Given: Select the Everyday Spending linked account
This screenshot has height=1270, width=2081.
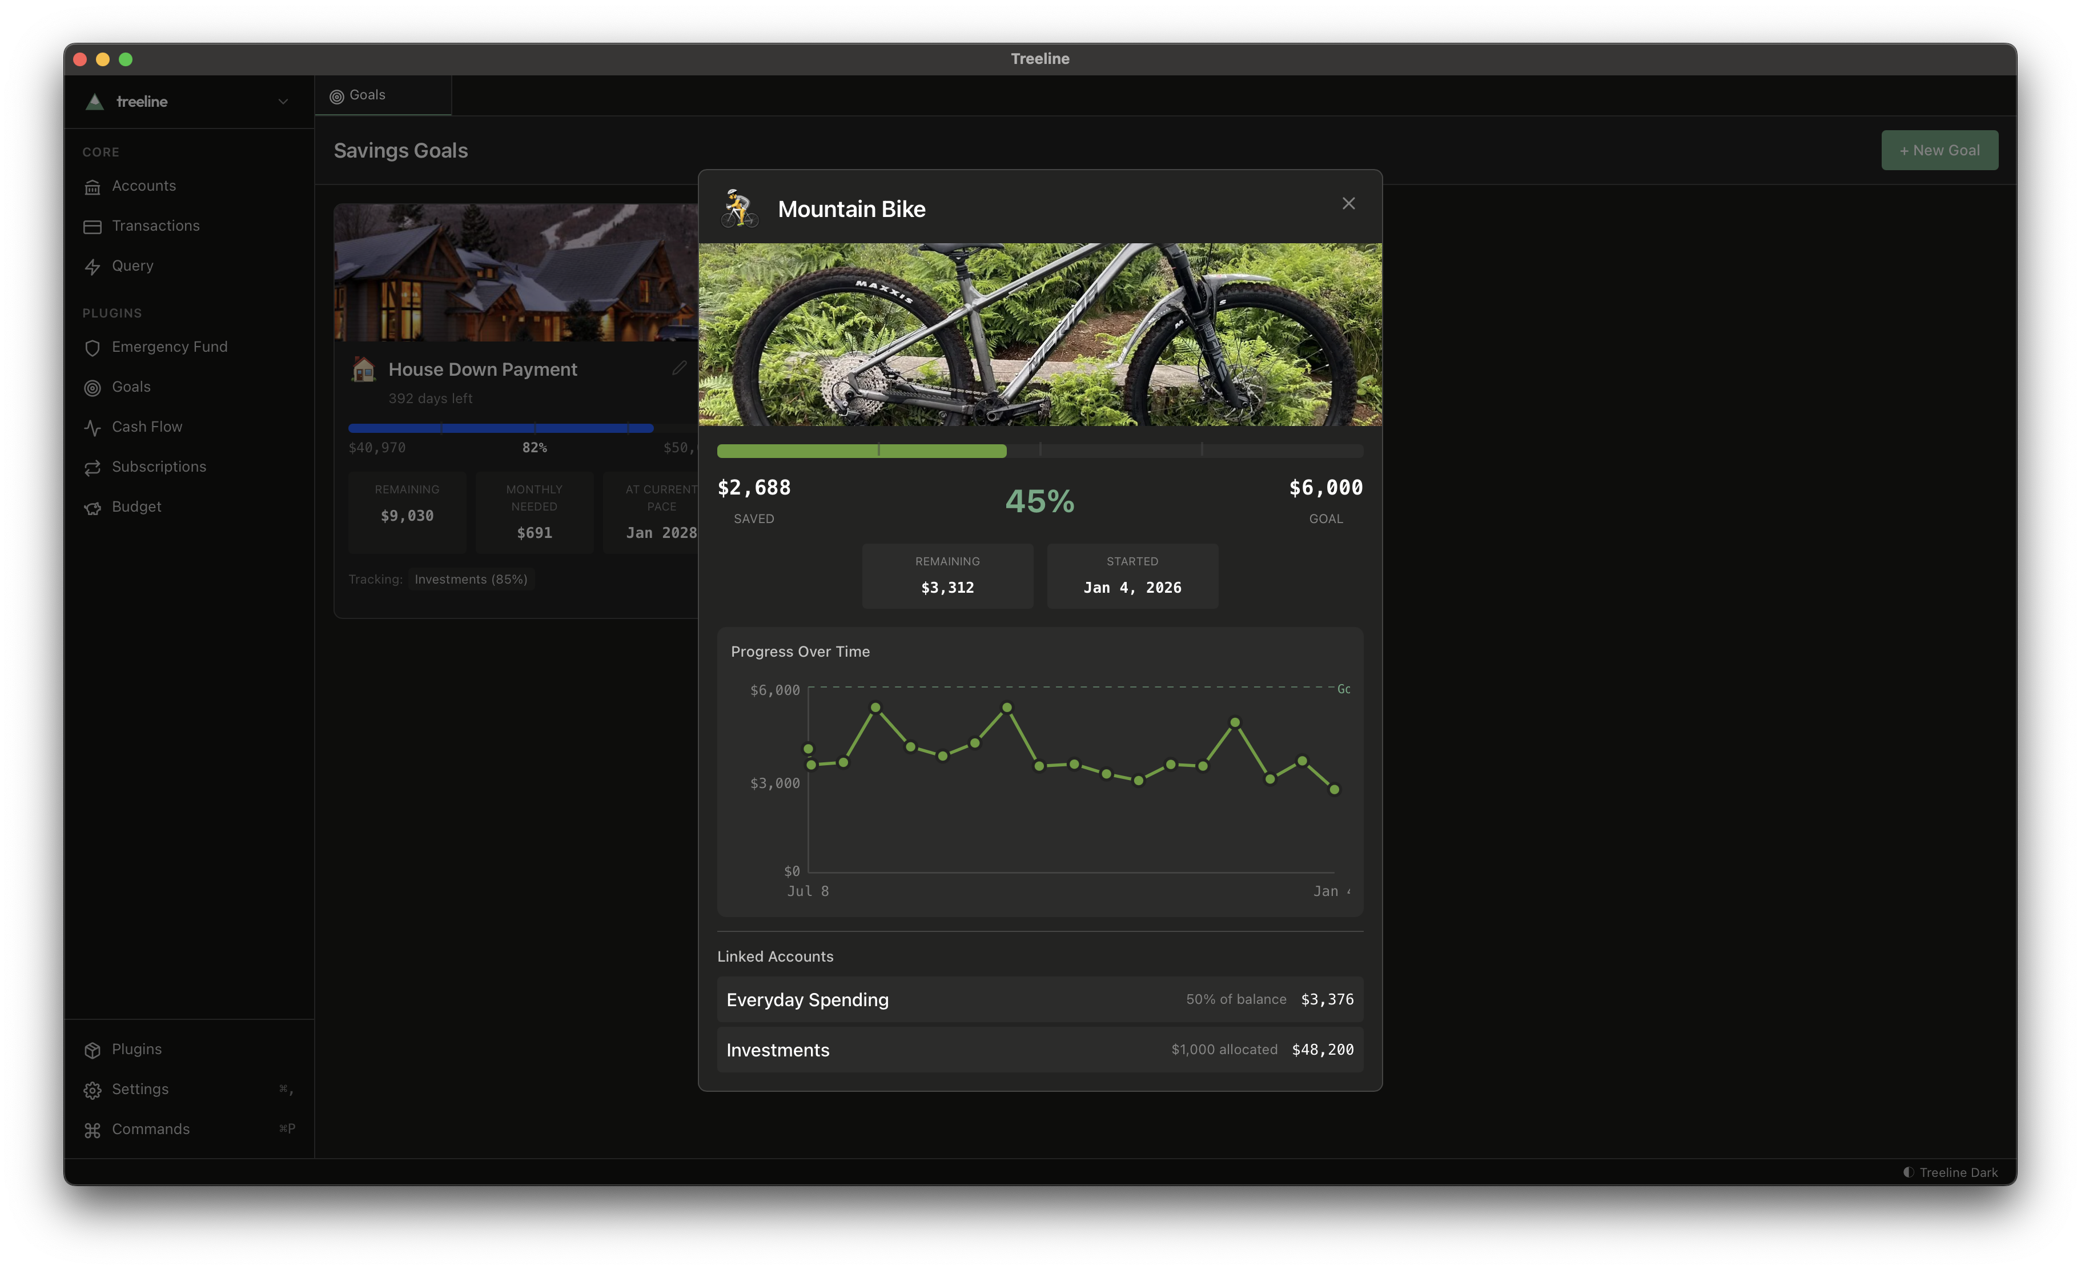Looking at the screenshot, I should pos(1040,1000).
